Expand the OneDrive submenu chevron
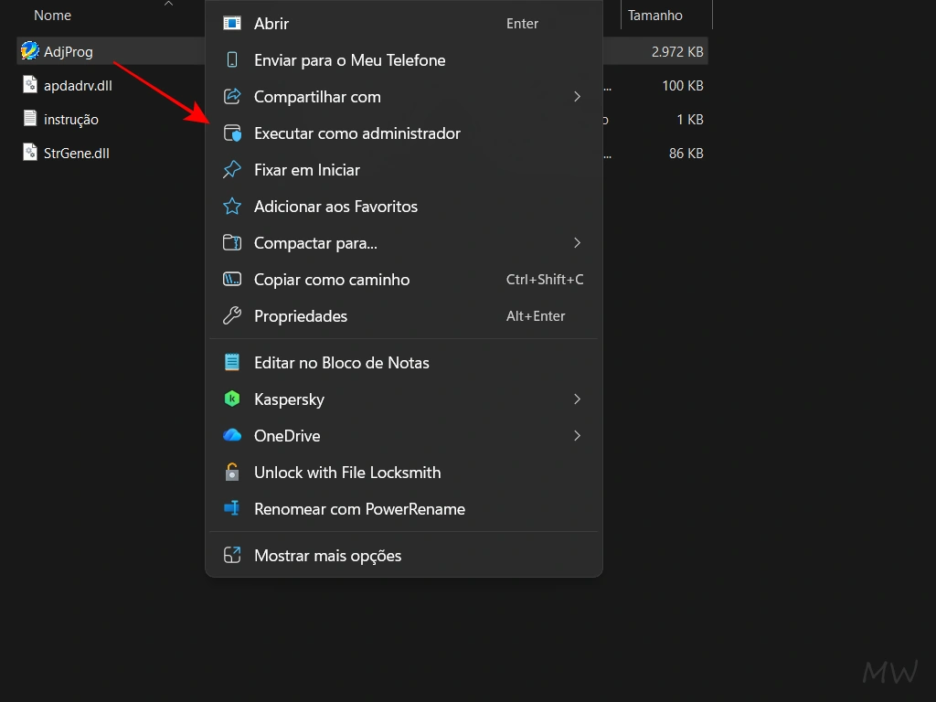The height and width of the screenshot is (702, 936). tap(577, 436)
